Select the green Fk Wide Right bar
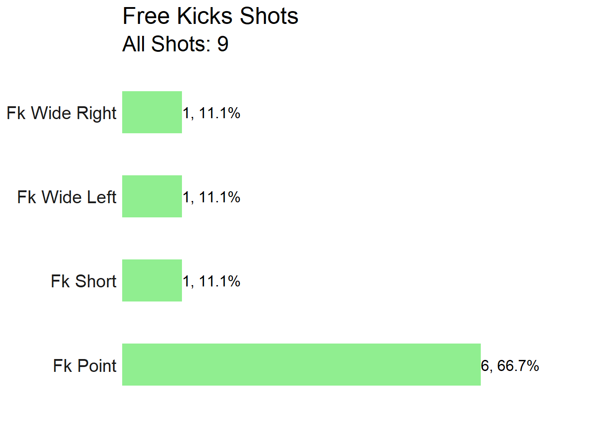This screenshot has width=595, height=425. tap(152, 112)
